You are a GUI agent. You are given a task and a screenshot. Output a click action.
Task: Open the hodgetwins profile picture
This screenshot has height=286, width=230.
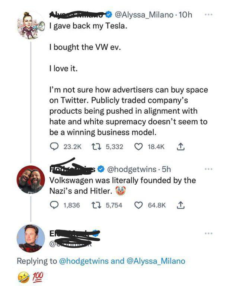[31, 179]
